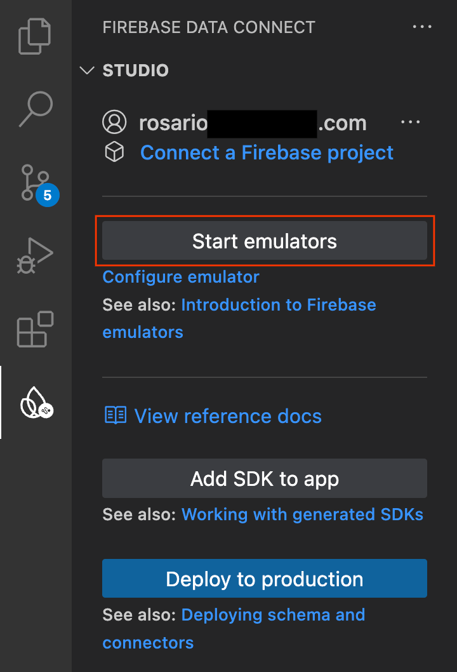Click Deploy to production
This screenshot has height=672, width=457.
pyautogui.click(x=264, y=579)
